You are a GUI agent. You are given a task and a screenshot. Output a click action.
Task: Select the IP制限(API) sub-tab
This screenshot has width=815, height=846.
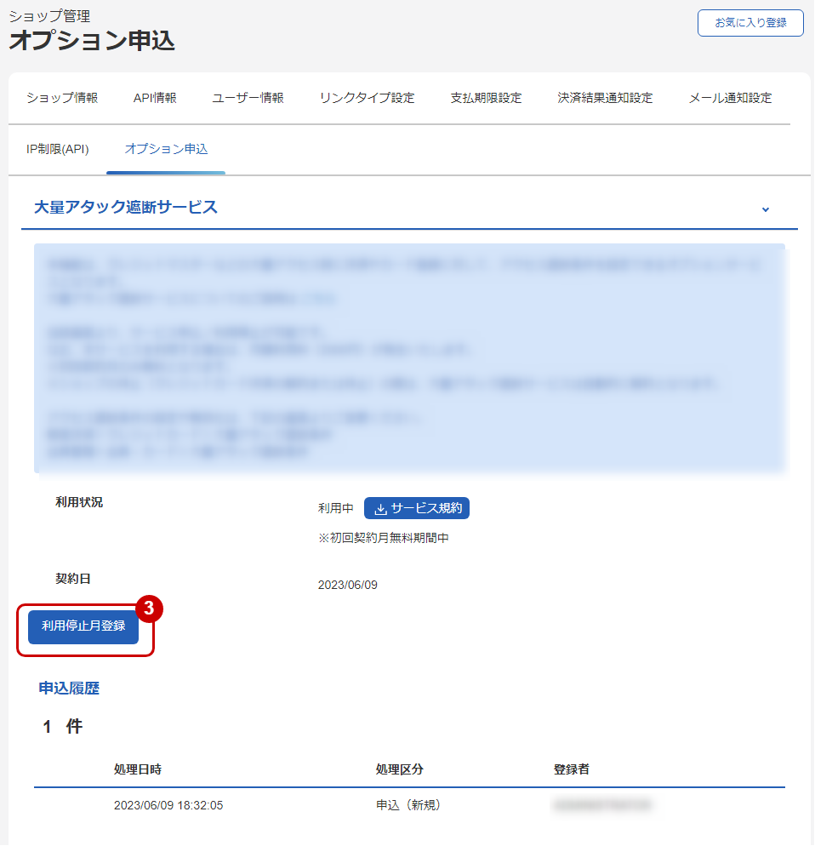pos(56,146)
